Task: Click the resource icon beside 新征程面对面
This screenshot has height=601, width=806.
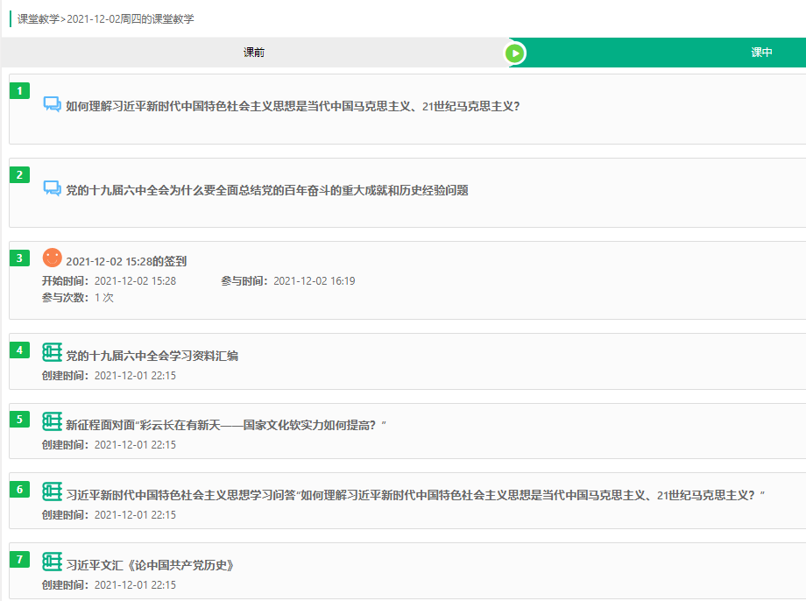Action: point(52,422)
